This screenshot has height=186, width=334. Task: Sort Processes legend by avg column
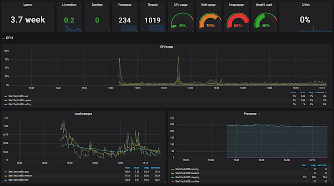click(313, 165)
